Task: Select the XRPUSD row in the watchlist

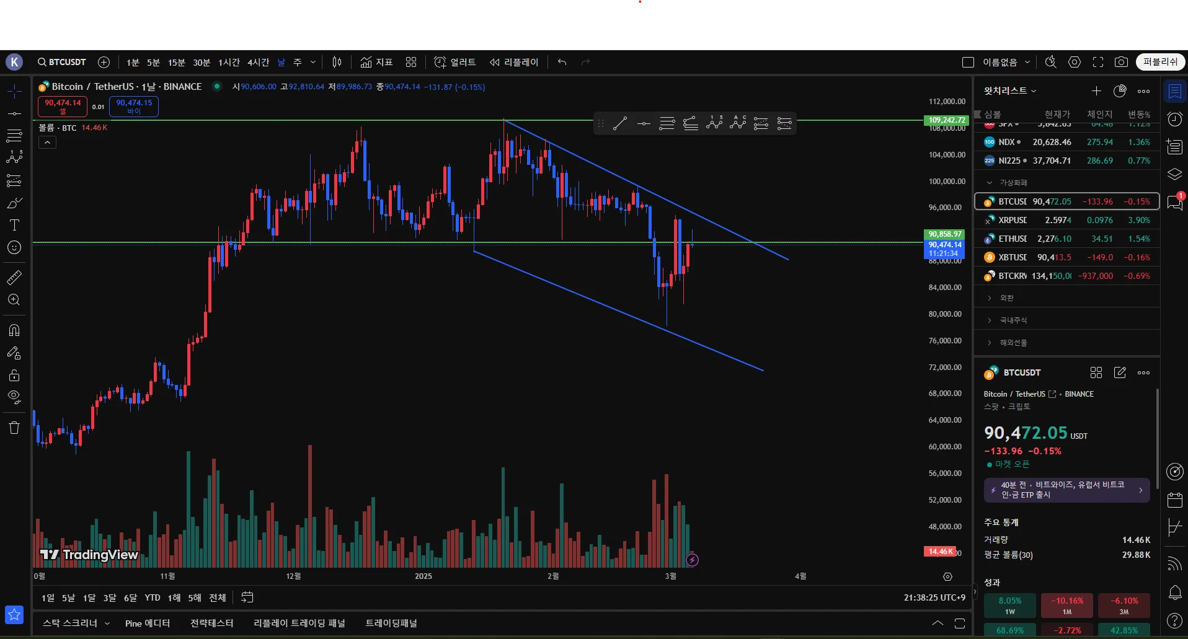Action: (1067, 220)
